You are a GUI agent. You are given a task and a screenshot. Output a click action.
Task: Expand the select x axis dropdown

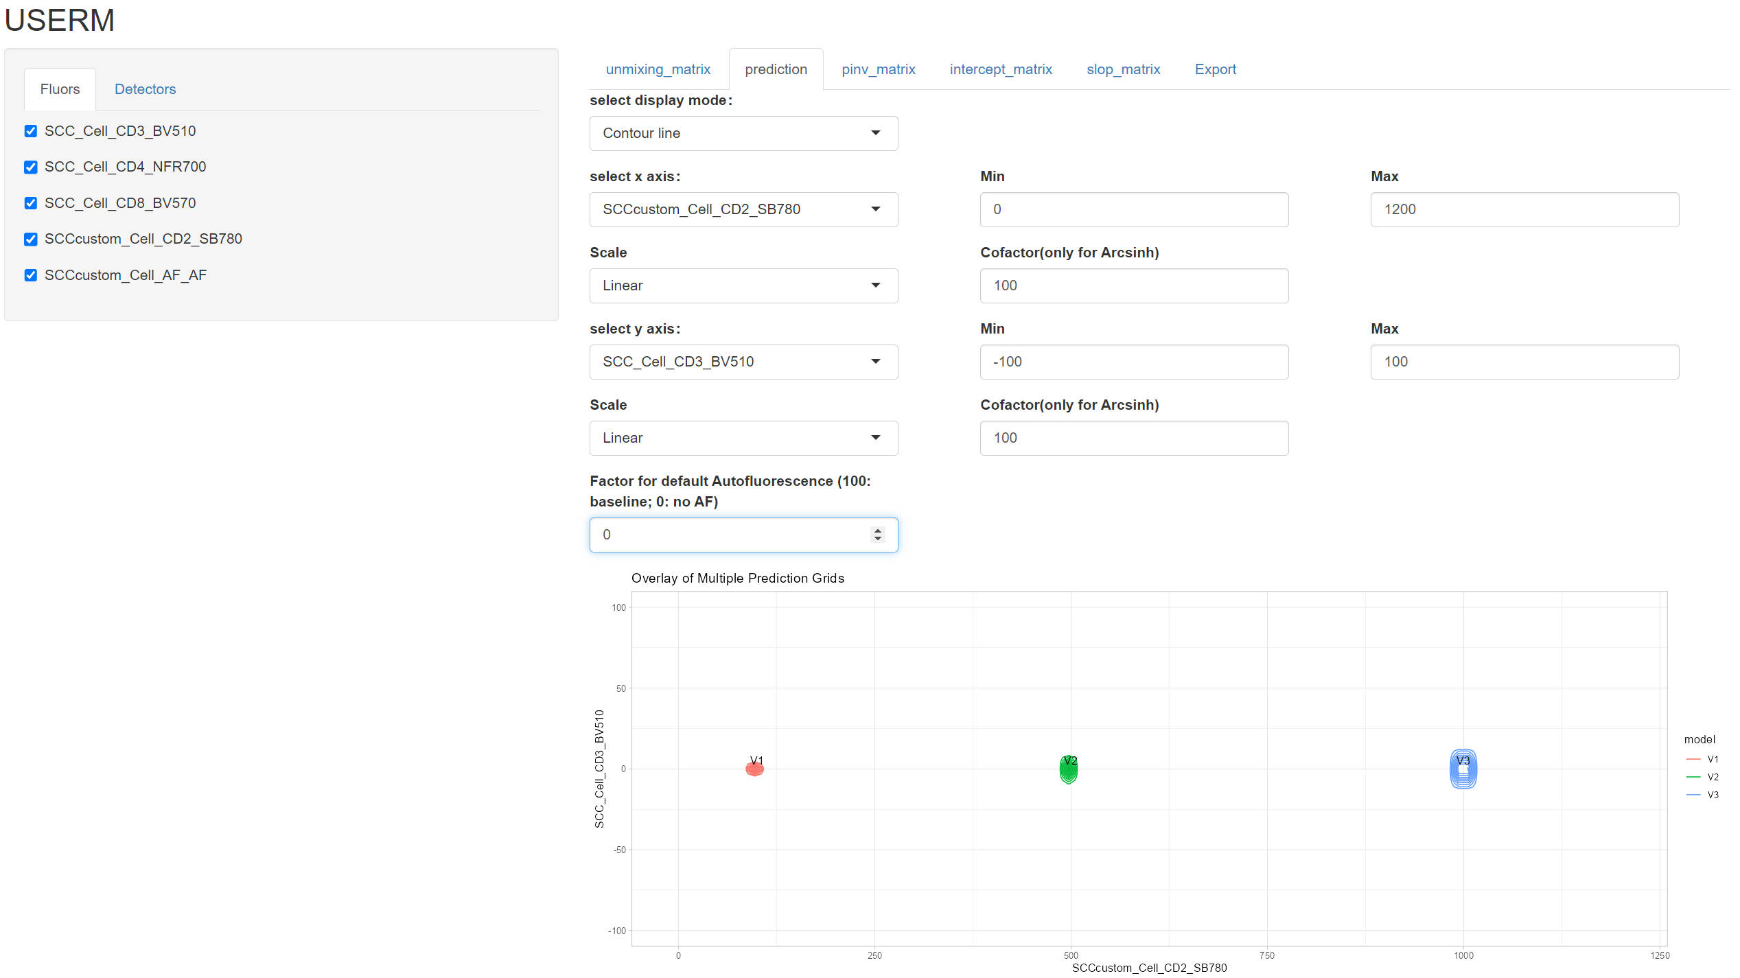[743, 209]
